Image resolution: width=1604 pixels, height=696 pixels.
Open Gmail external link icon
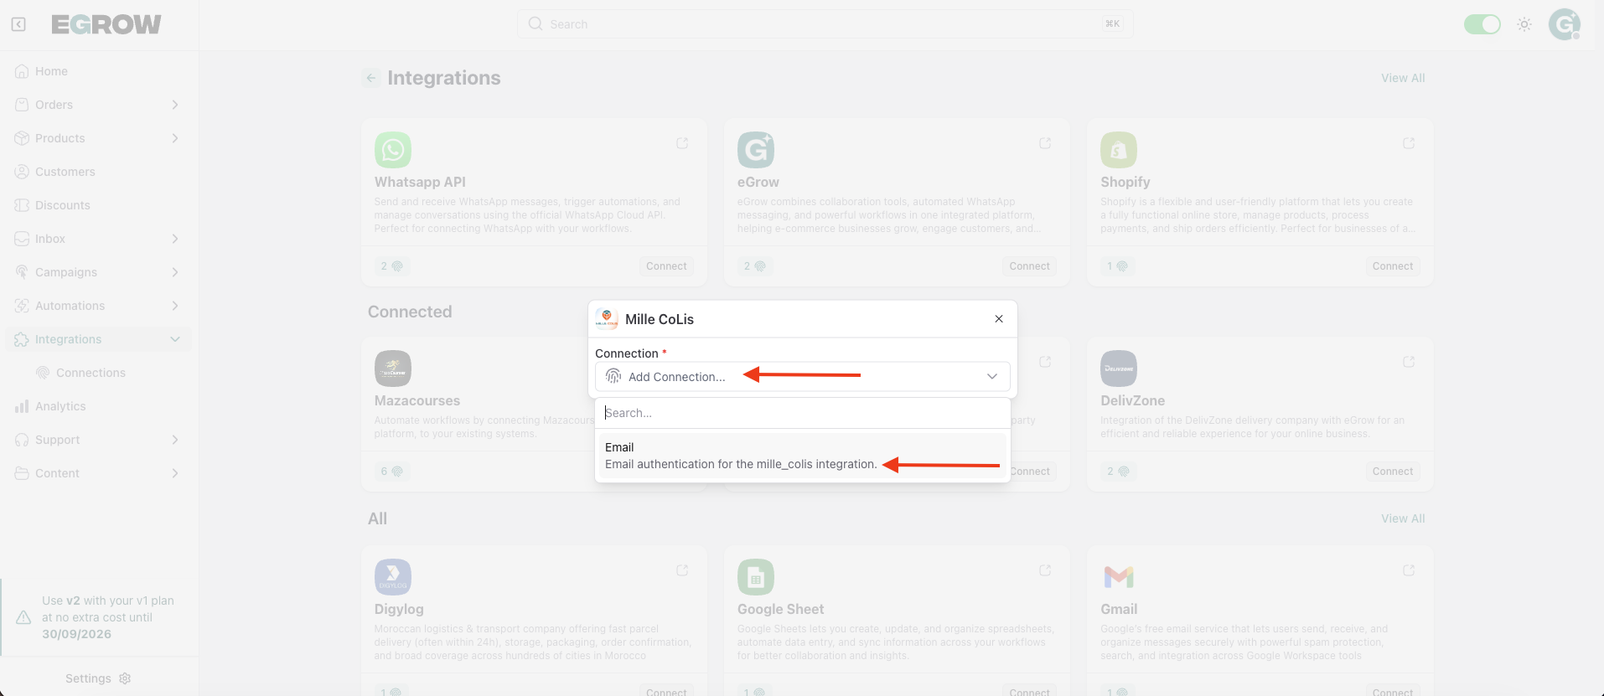pos(1409,570)
